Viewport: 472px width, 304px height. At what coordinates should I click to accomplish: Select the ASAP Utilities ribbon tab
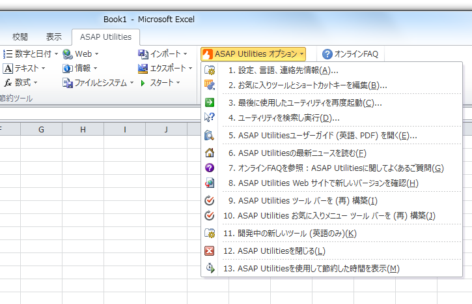click(x=105, y=37)
